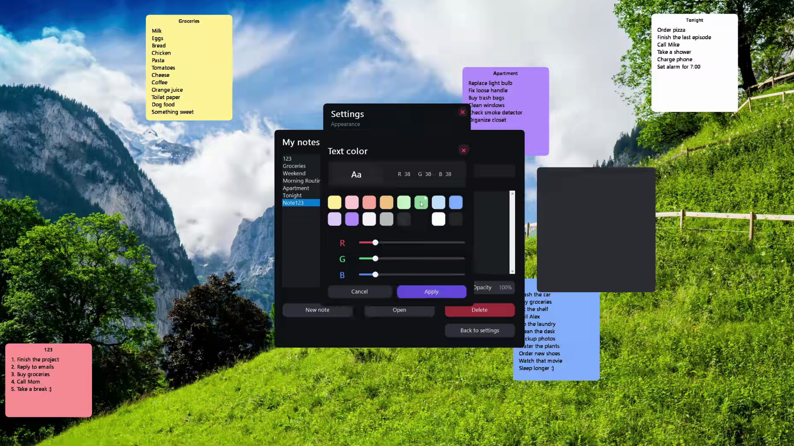Click the pink '123' sticky note title
The image size is (794, 446).
48,350
